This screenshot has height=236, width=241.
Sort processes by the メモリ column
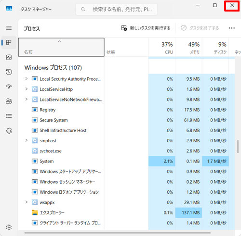[188, 48]
